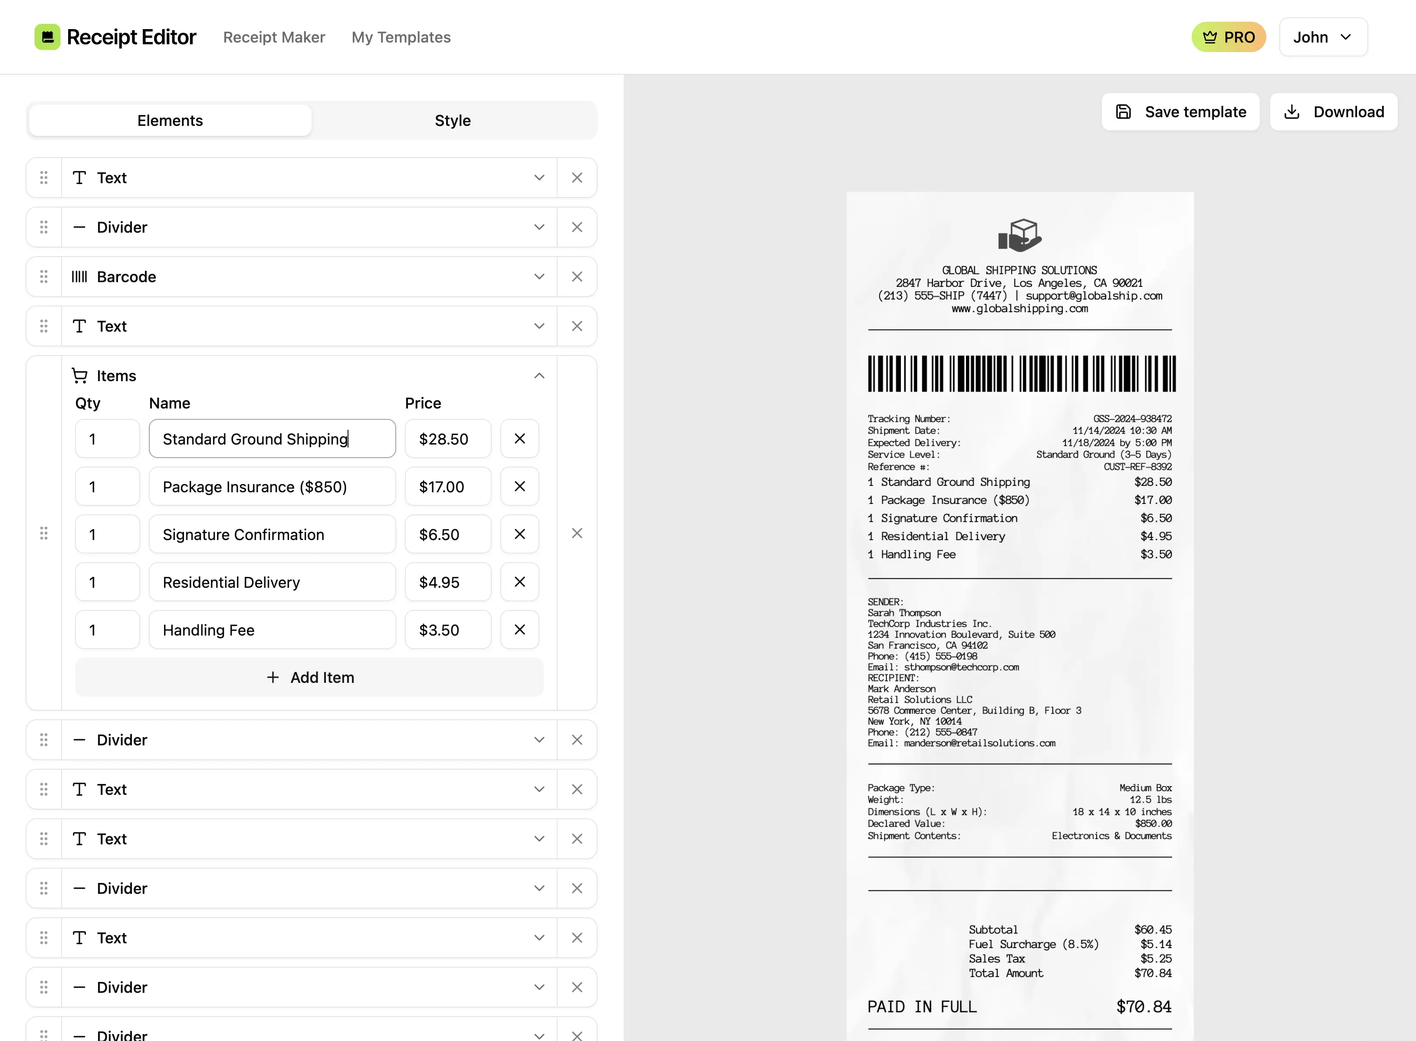The width and height of the screenshot is (1416, 1041).
Task: Switch to the Style tab
Action: [452, 120]
